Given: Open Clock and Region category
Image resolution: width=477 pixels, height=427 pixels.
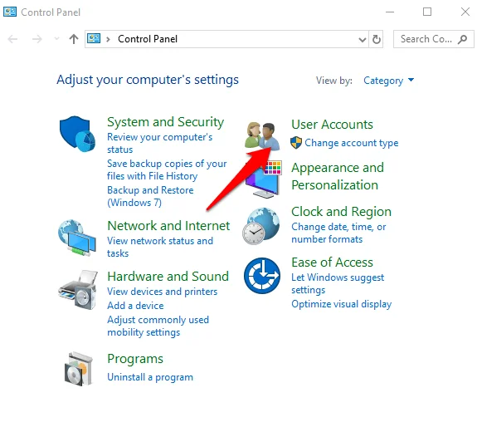Looking at the screenshot, I should 341,212.
